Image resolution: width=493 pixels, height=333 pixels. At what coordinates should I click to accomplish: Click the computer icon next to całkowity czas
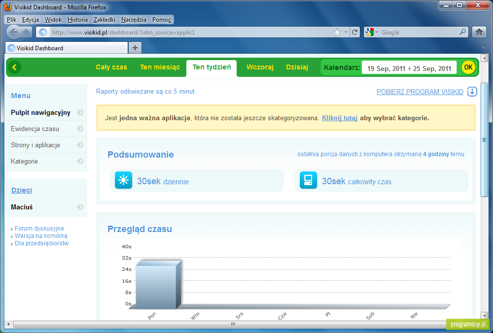click(x=308, y=180)
